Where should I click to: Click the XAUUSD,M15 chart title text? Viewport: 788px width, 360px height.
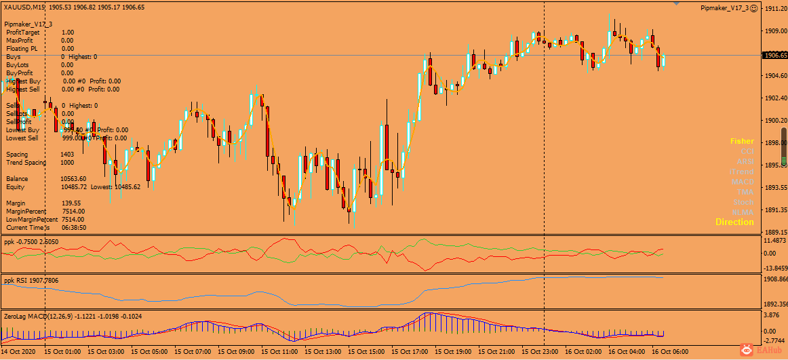25,7
